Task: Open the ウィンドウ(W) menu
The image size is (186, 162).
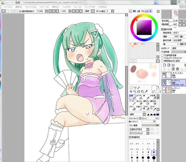Action: point(90,7)
